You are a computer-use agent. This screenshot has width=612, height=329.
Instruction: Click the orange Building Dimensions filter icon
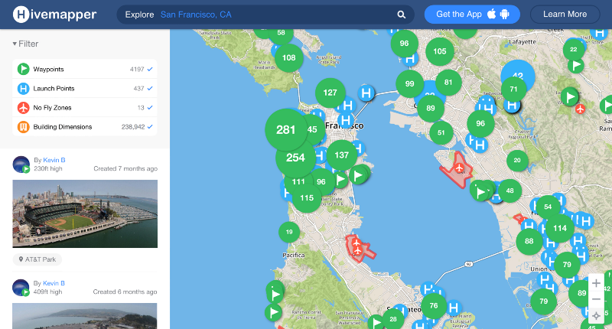point(24,127)
